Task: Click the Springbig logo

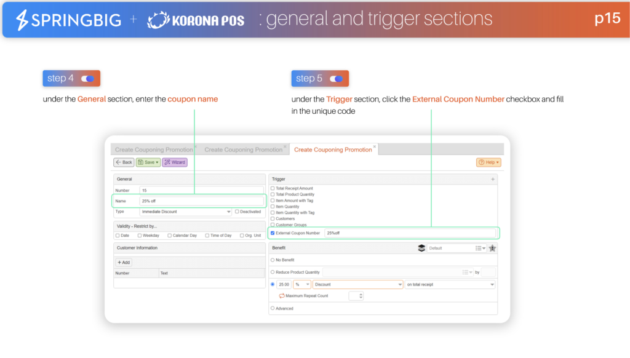Action: (68, 20)
